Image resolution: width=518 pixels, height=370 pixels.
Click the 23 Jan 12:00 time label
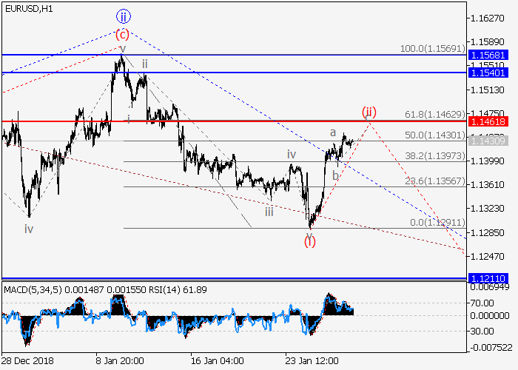pos(312,360)
